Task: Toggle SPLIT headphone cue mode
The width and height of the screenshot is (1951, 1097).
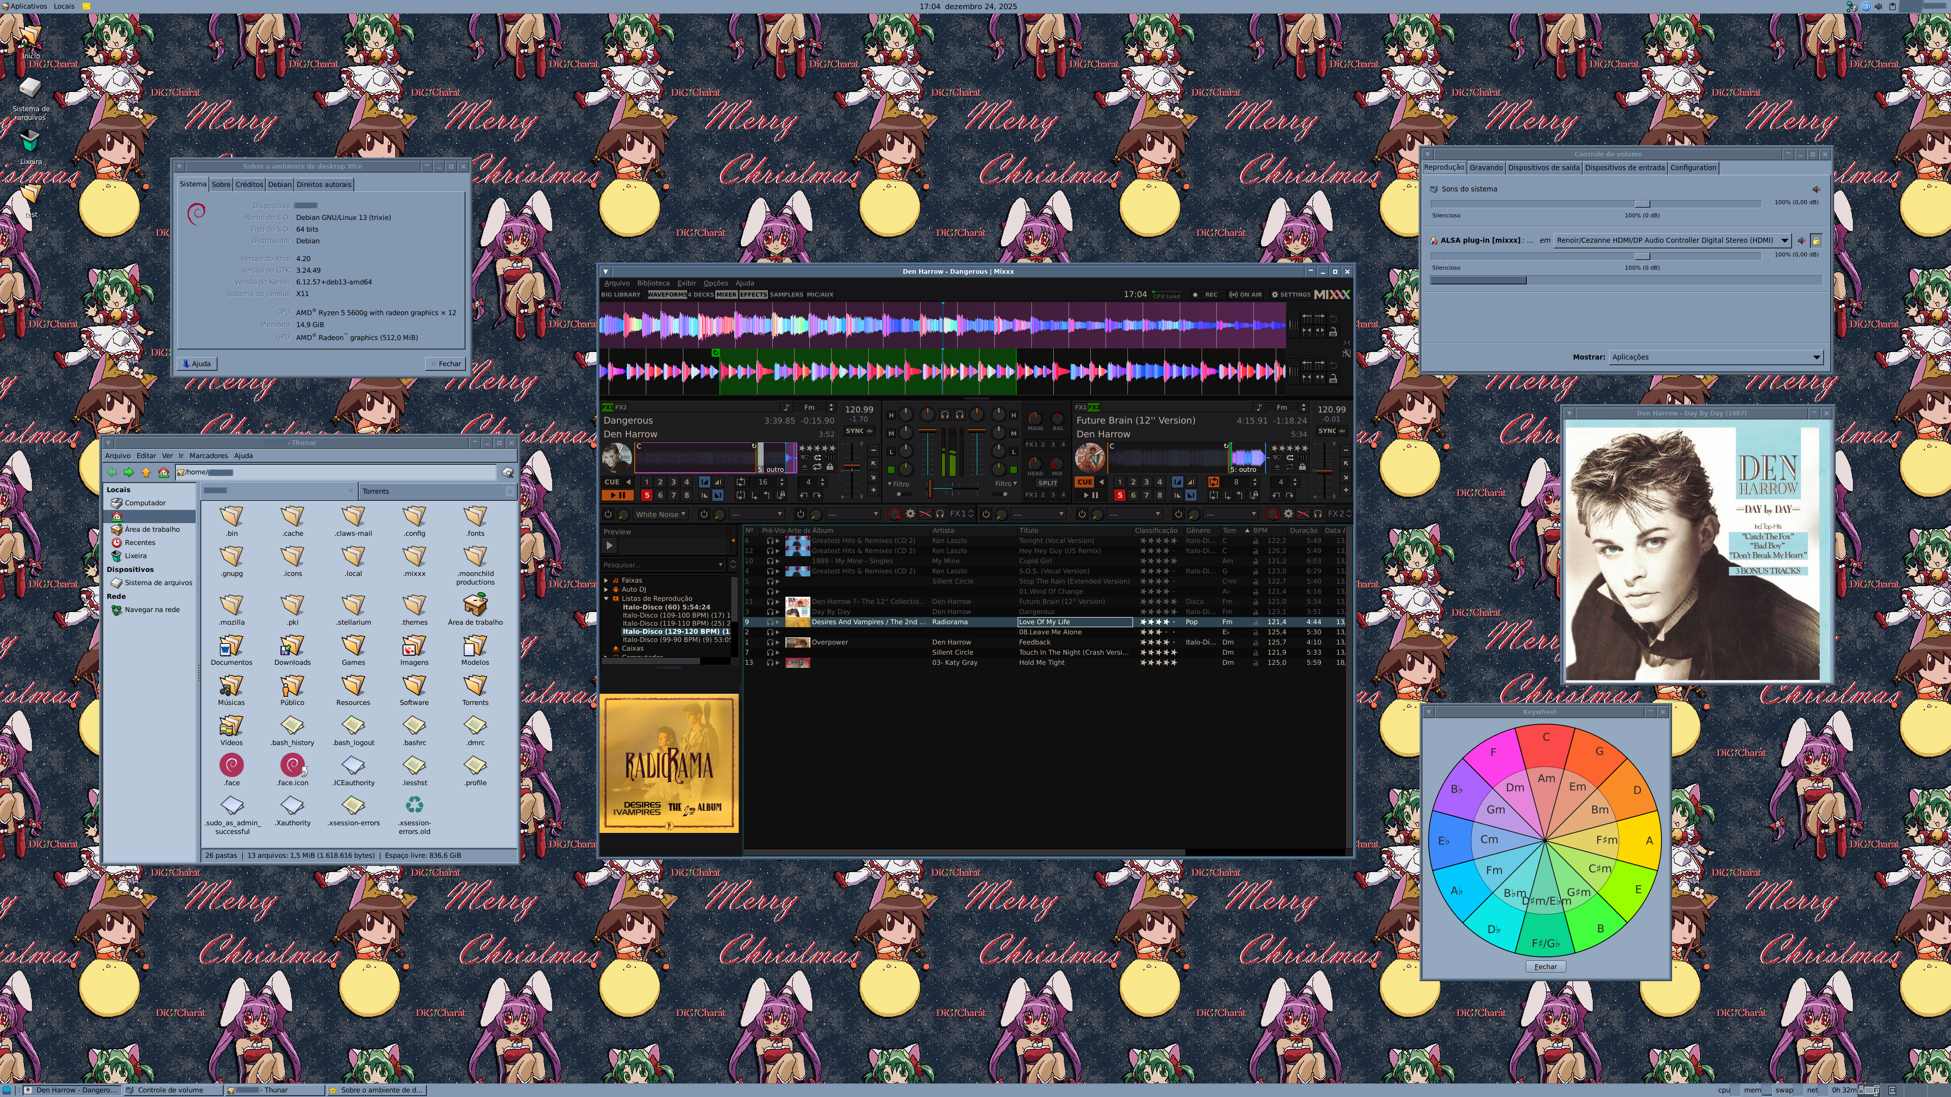Action: click(x=1048, y=482)
